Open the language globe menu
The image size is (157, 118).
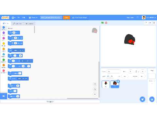click(x=13, y=17)
